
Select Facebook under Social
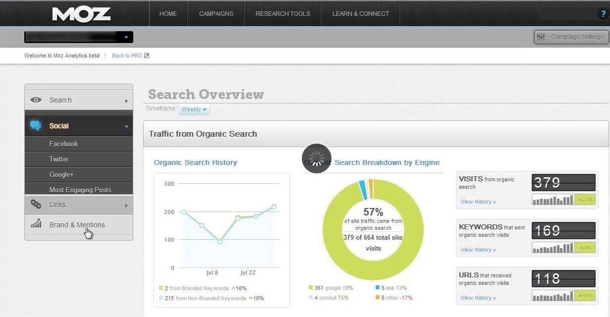point(79,144)
